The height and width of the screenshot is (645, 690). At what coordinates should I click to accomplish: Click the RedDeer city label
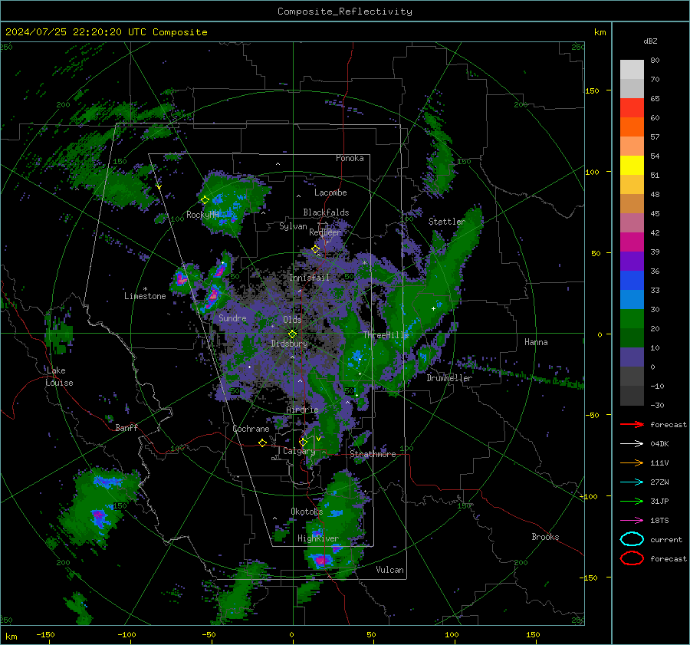325,232
